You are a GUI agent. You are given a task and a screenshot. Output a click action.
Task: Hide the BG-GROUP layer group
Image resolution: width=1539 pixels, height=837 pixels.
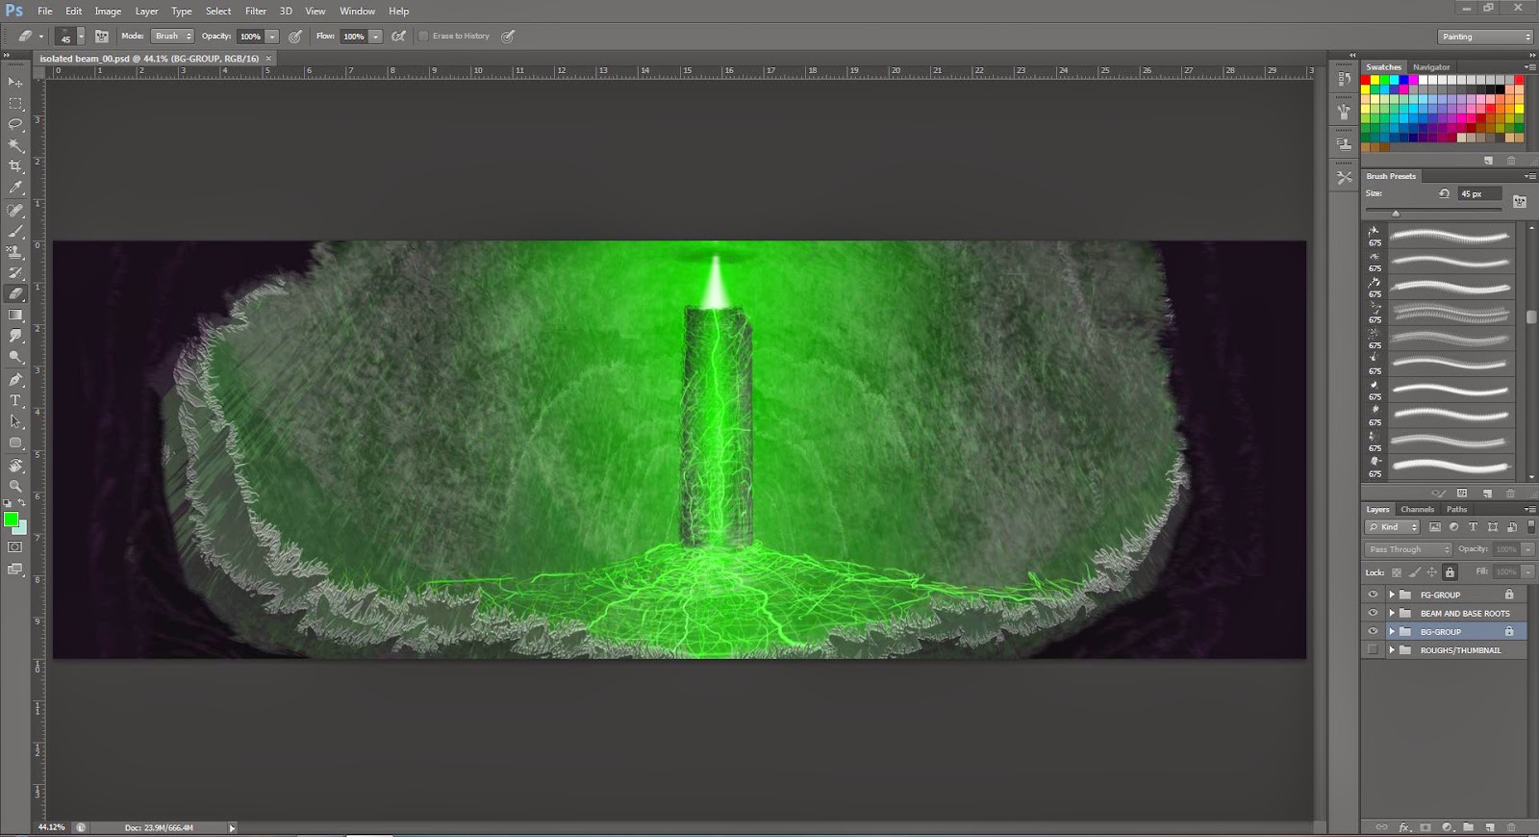tap(1373, 631)
